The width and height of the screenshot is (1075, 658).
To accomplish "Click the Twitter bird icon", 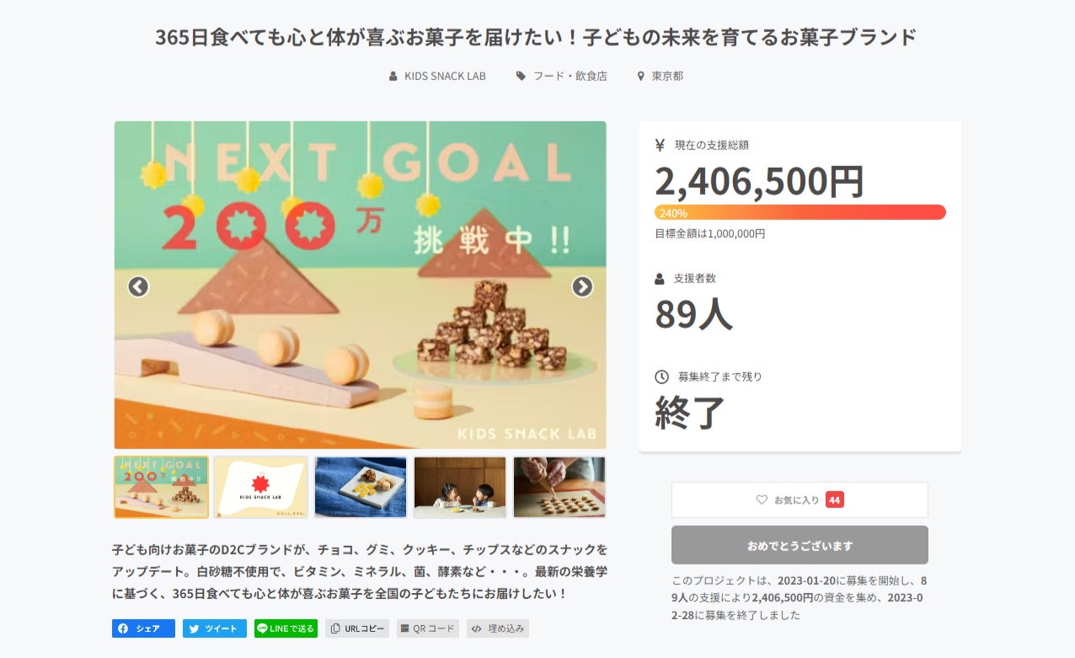I will 194,629.
